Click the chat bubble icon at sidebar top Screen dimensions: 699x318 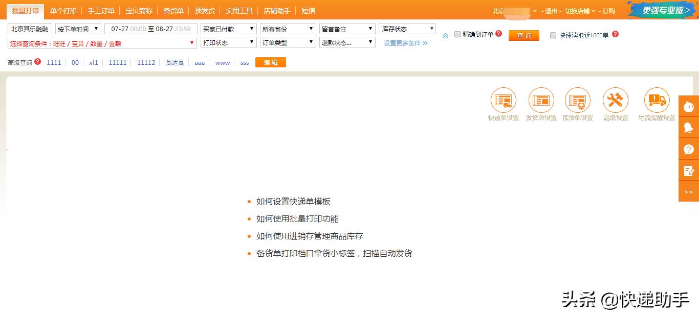point(689,107)
